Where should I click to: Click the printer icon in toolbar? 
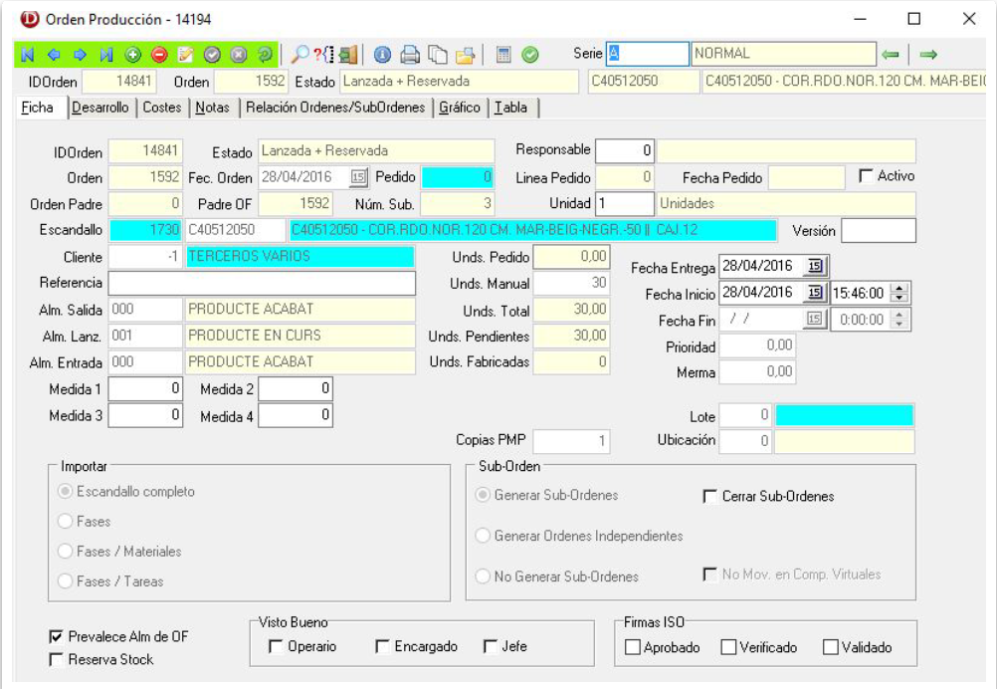[410, 55]
